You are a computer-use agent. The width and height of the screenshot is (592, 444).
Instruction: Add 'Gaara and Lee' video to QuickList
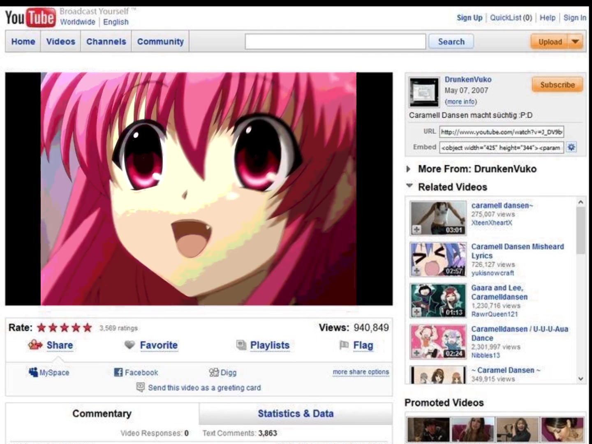coord(416,312)
